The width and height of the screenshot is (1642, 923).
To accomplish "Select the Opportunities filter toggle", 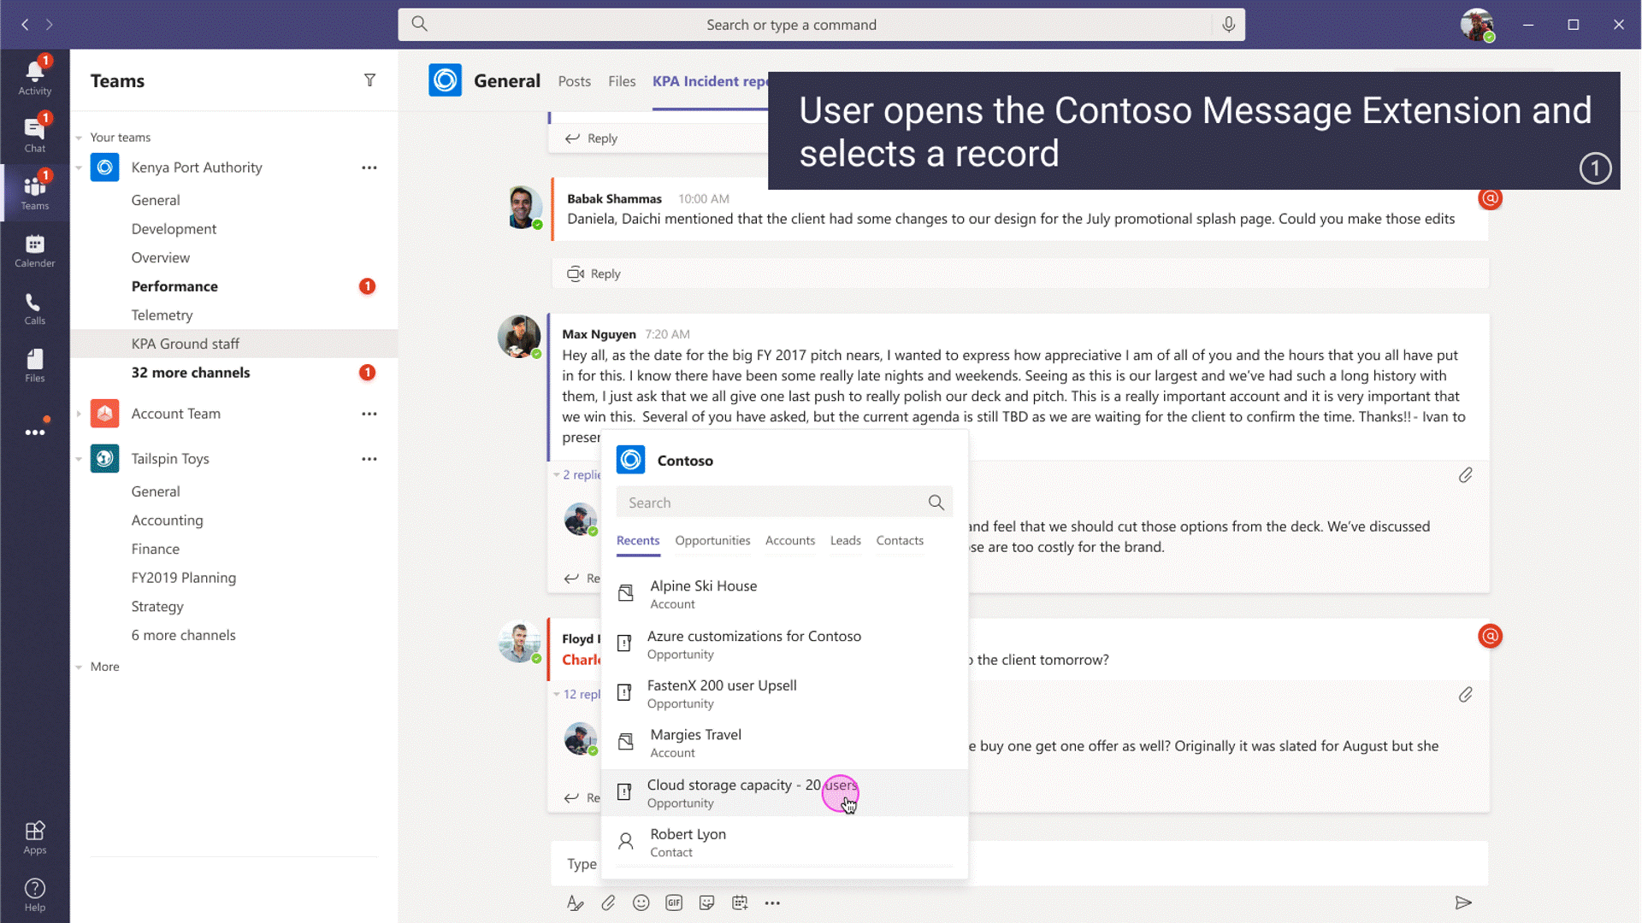I will pyautogui.click(x=712, y=540).
